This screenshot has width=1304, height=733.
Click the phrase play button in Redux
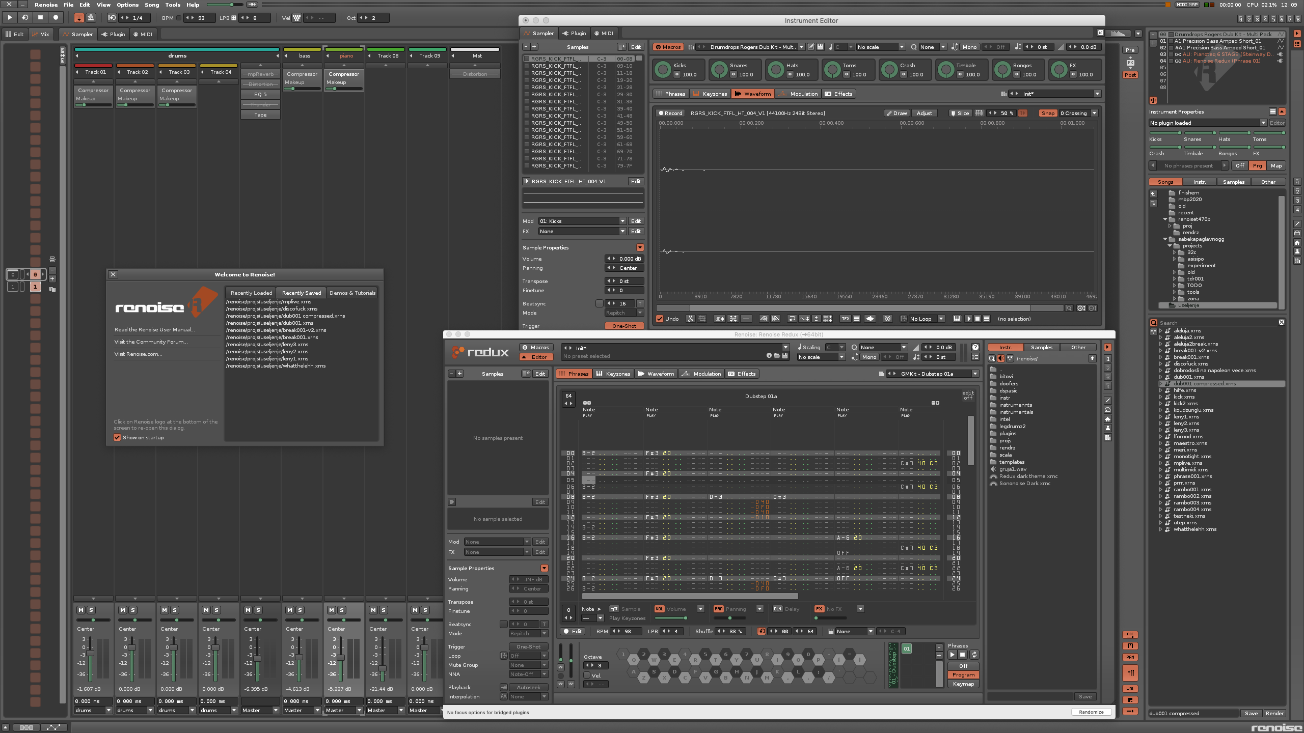pyautogui.click(x=952, y=655)
